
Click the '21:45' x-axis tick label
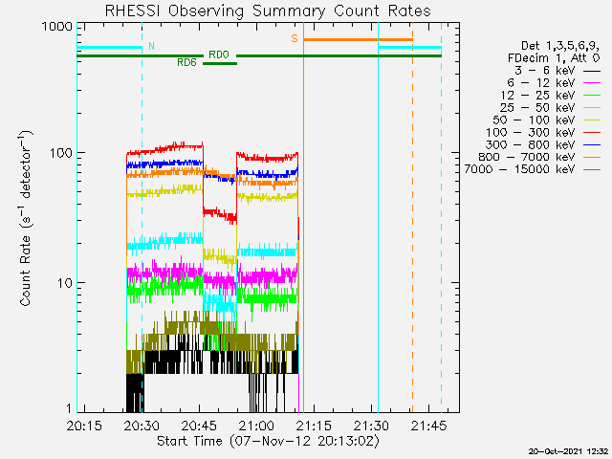(429, 426)
